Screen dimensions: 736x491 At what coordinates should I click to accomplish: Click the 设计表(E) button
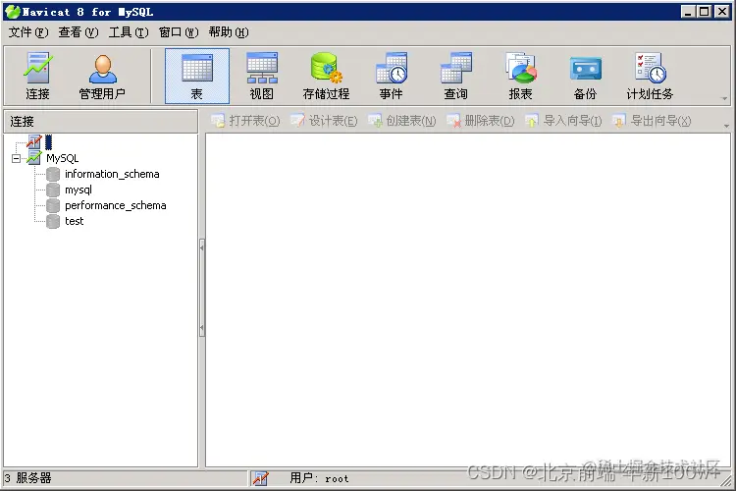pyautogui.click(x=324, y=121)
